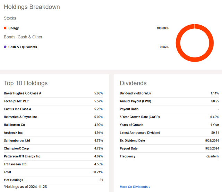Open Halliburton Co holding

point(14,125)
